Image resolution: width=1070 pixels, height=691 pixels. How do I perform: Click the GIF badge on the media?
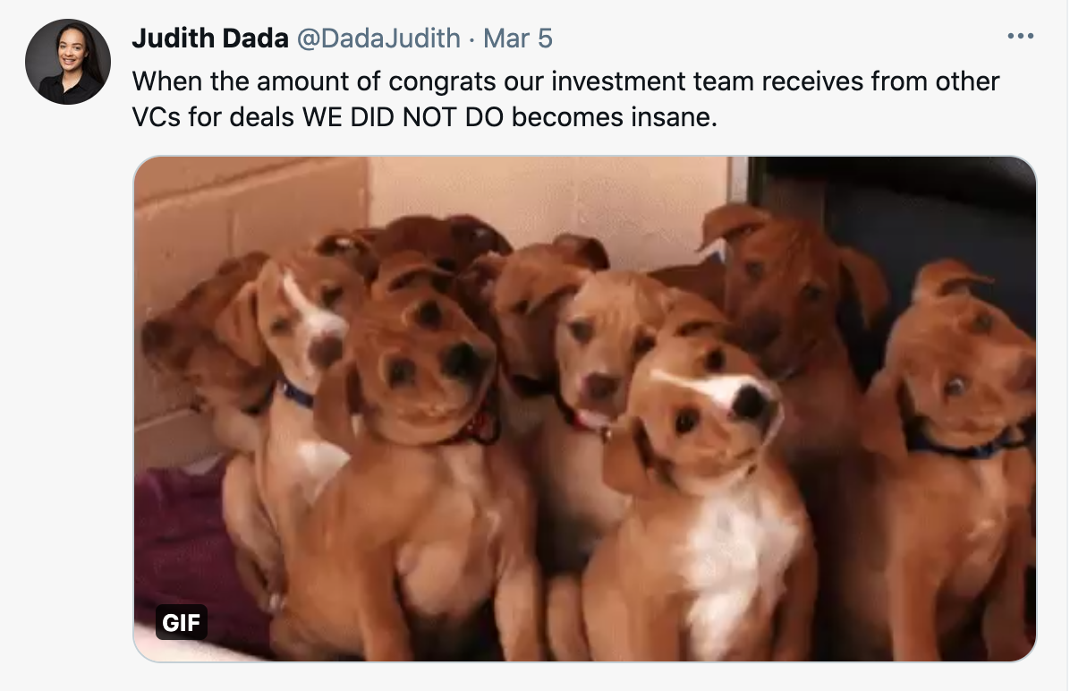coord(182,622)
